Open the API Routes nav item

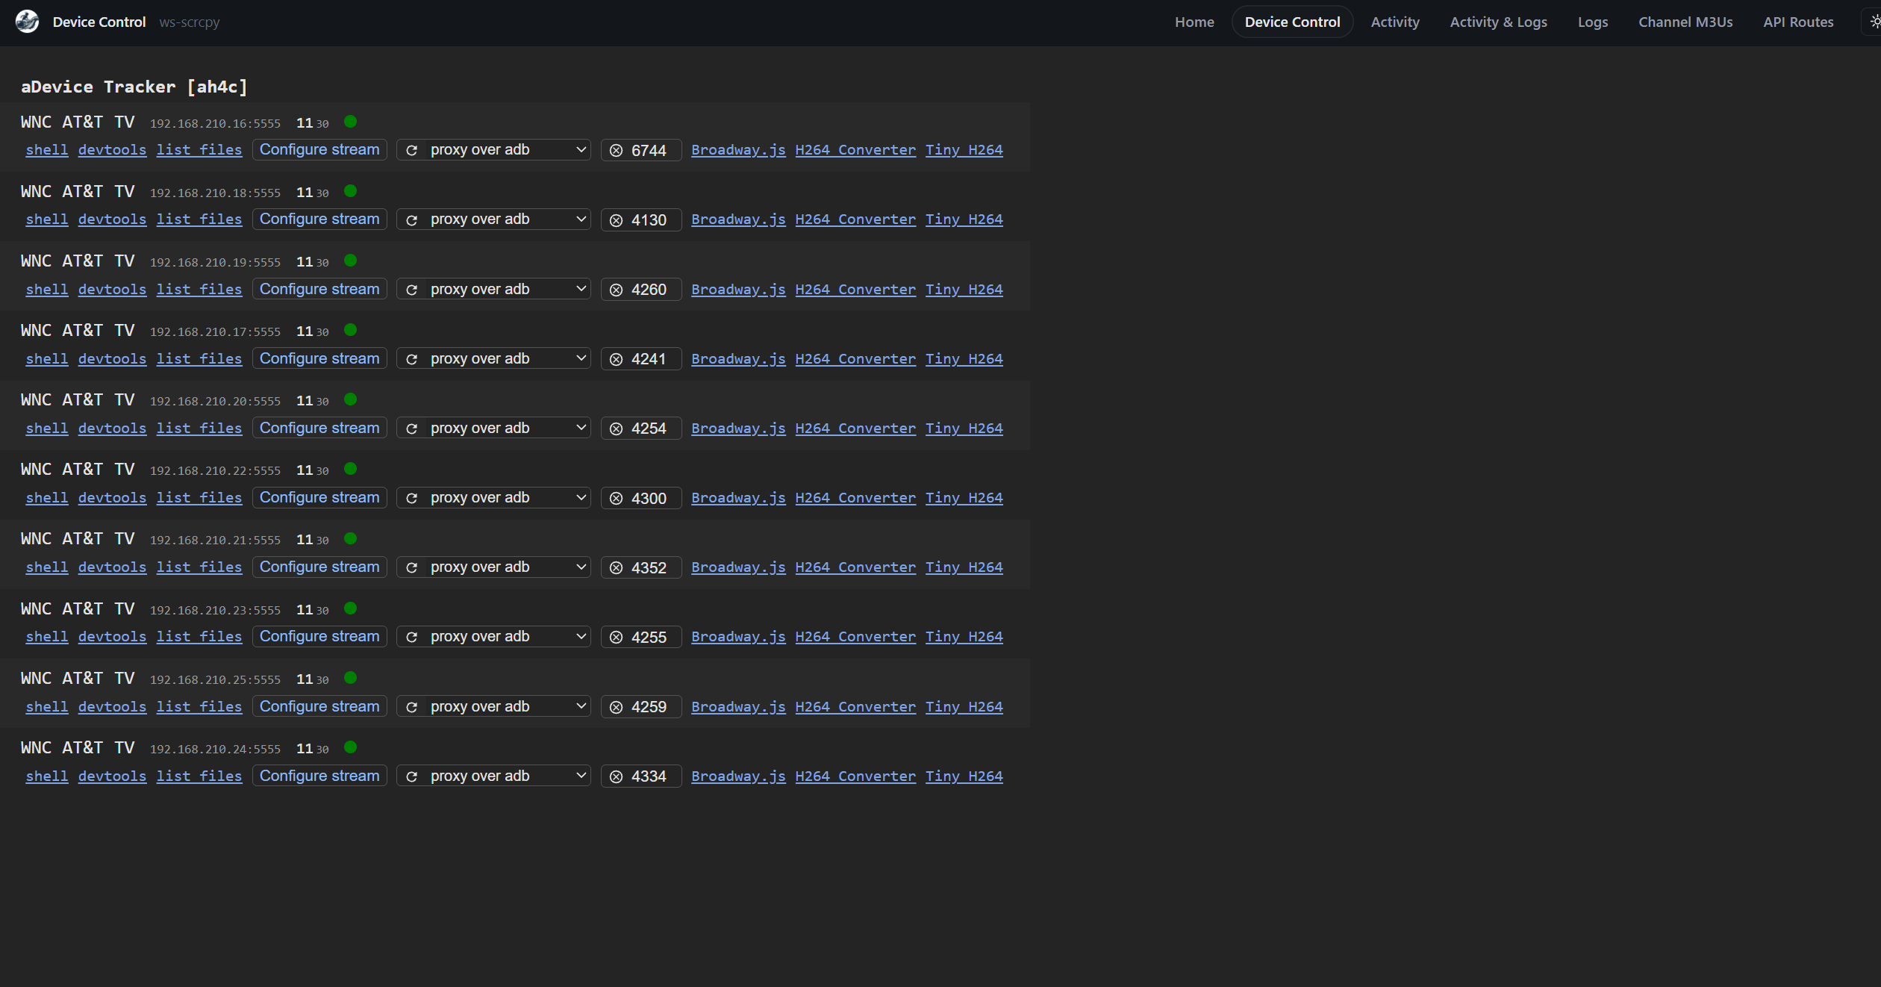point(1798,22)
